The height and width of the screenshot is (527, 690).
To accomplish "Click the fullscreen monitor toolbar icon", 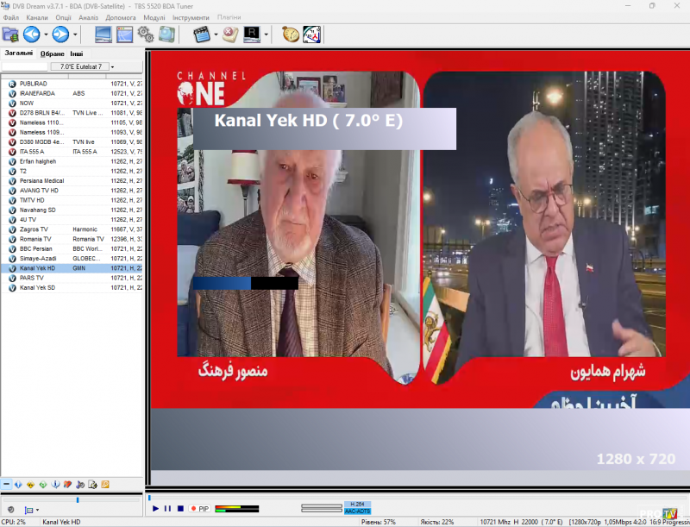I will [x=102, y=35].
